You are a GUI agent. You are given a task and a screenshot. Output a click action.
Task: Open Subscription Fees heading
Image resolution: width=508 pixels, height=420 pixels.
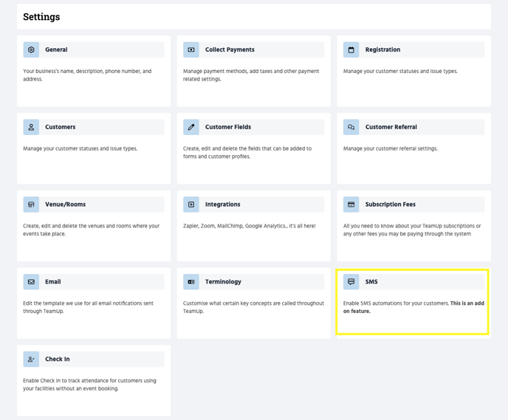[x=390, y=204]
